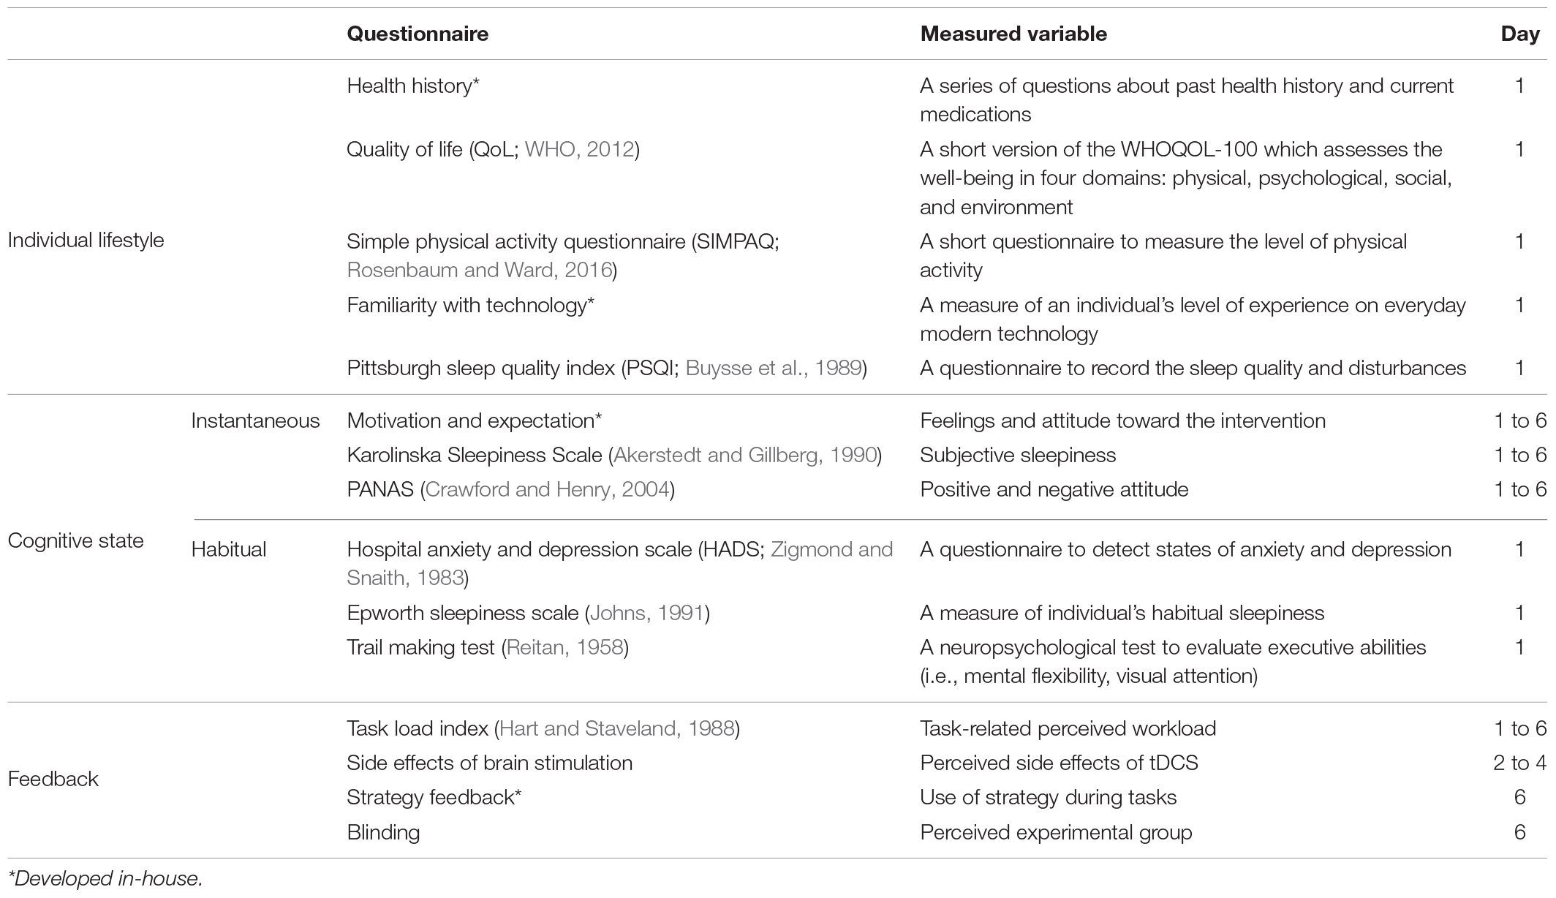Follow the Zigmond and Snaith, 1983 reference
Viewport: 1556px width, 898px height.
point(620,564)
